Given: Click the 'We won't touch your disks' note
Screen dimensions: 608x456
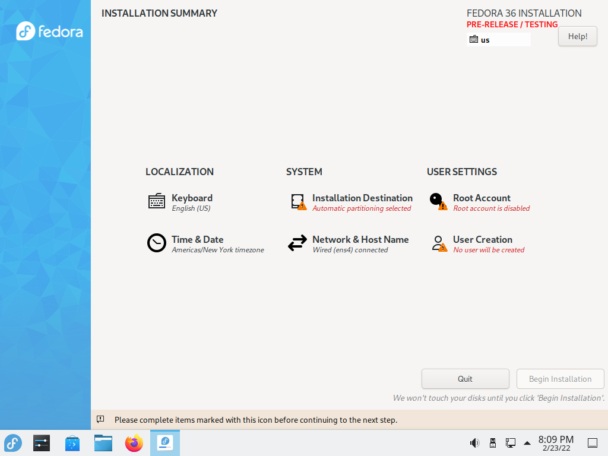Looking at the screenshot, I should point(499,398).
